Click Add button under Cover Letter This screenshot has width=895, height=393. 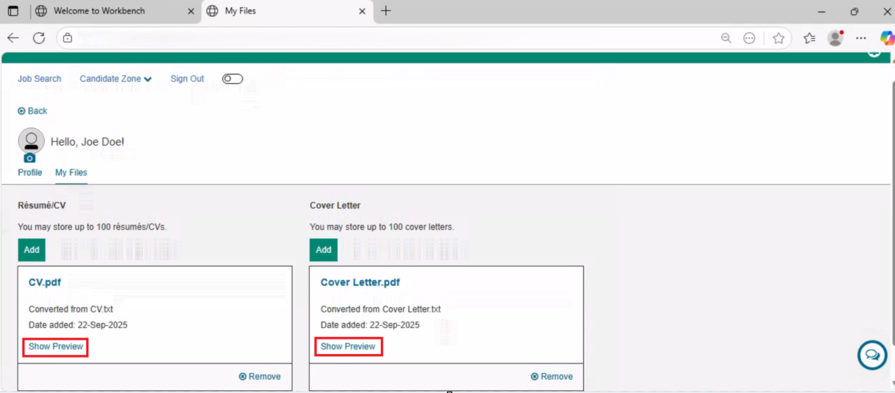tap(324, 250)
